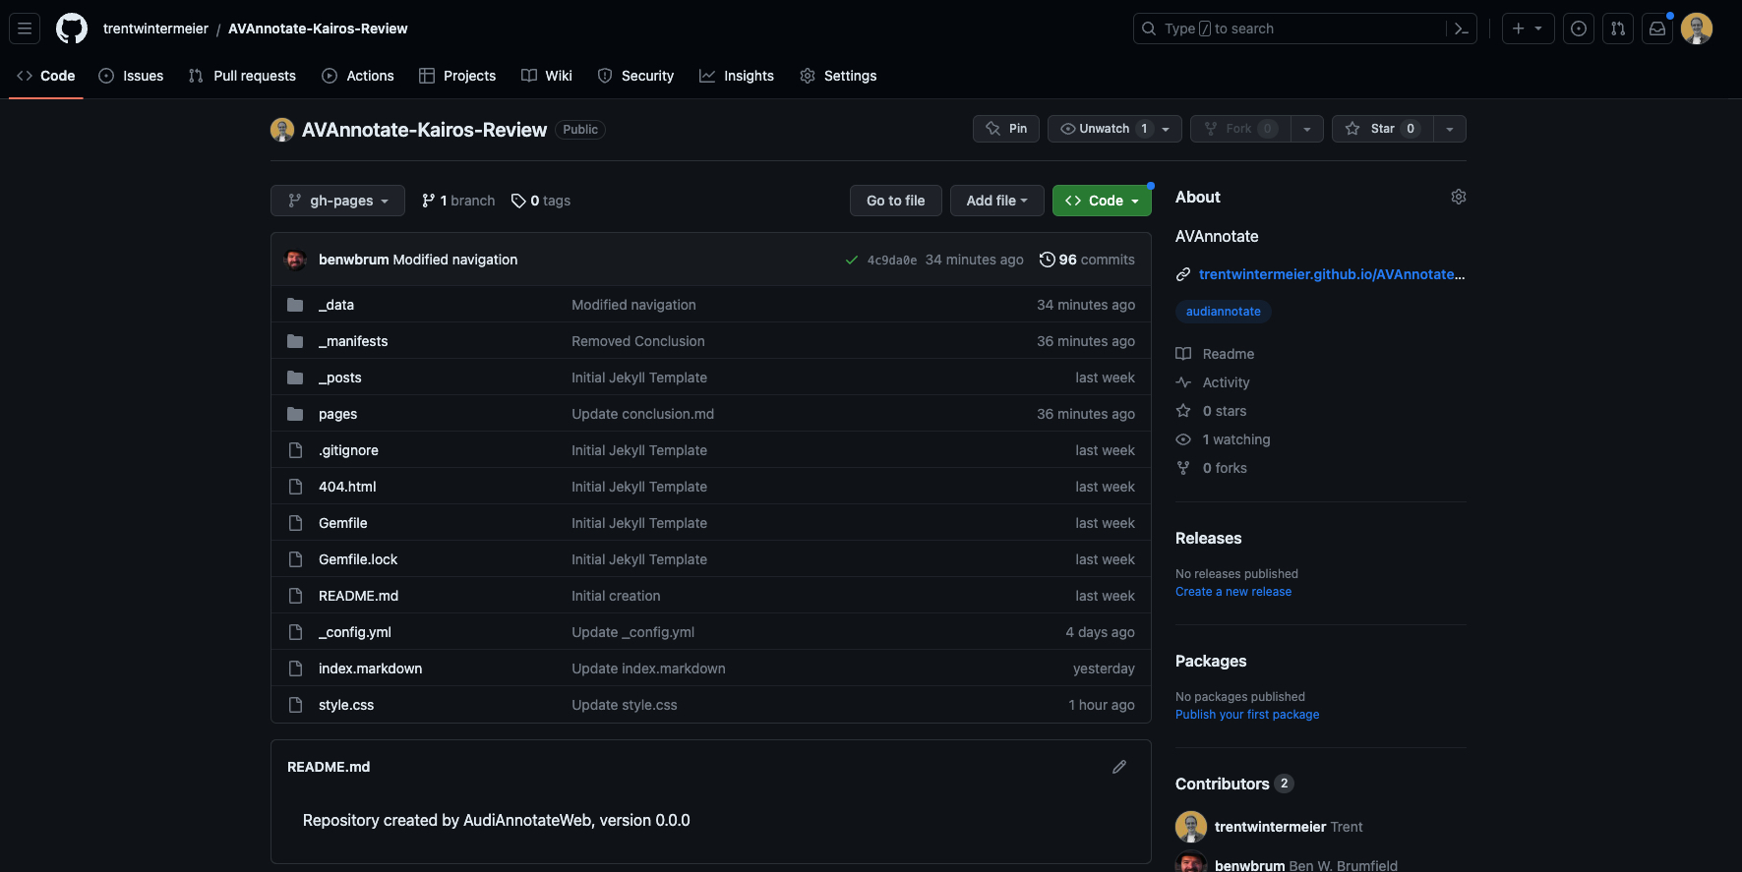Screen dimensions: 1742x872
Task: Switch to the Insights tab
Action: pos(737,76)
